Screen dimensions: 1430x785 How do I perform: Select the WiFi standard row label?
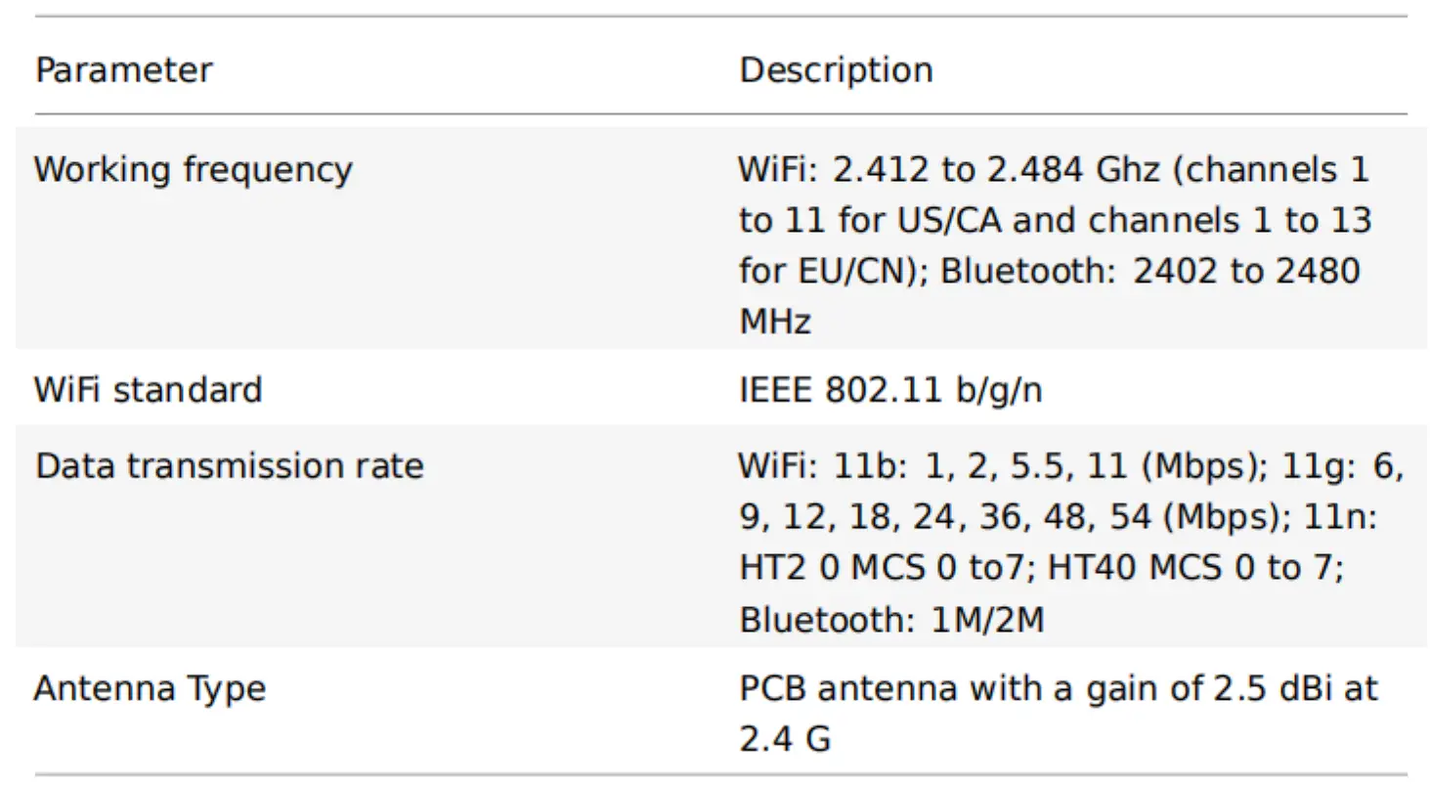coord(148,390)
